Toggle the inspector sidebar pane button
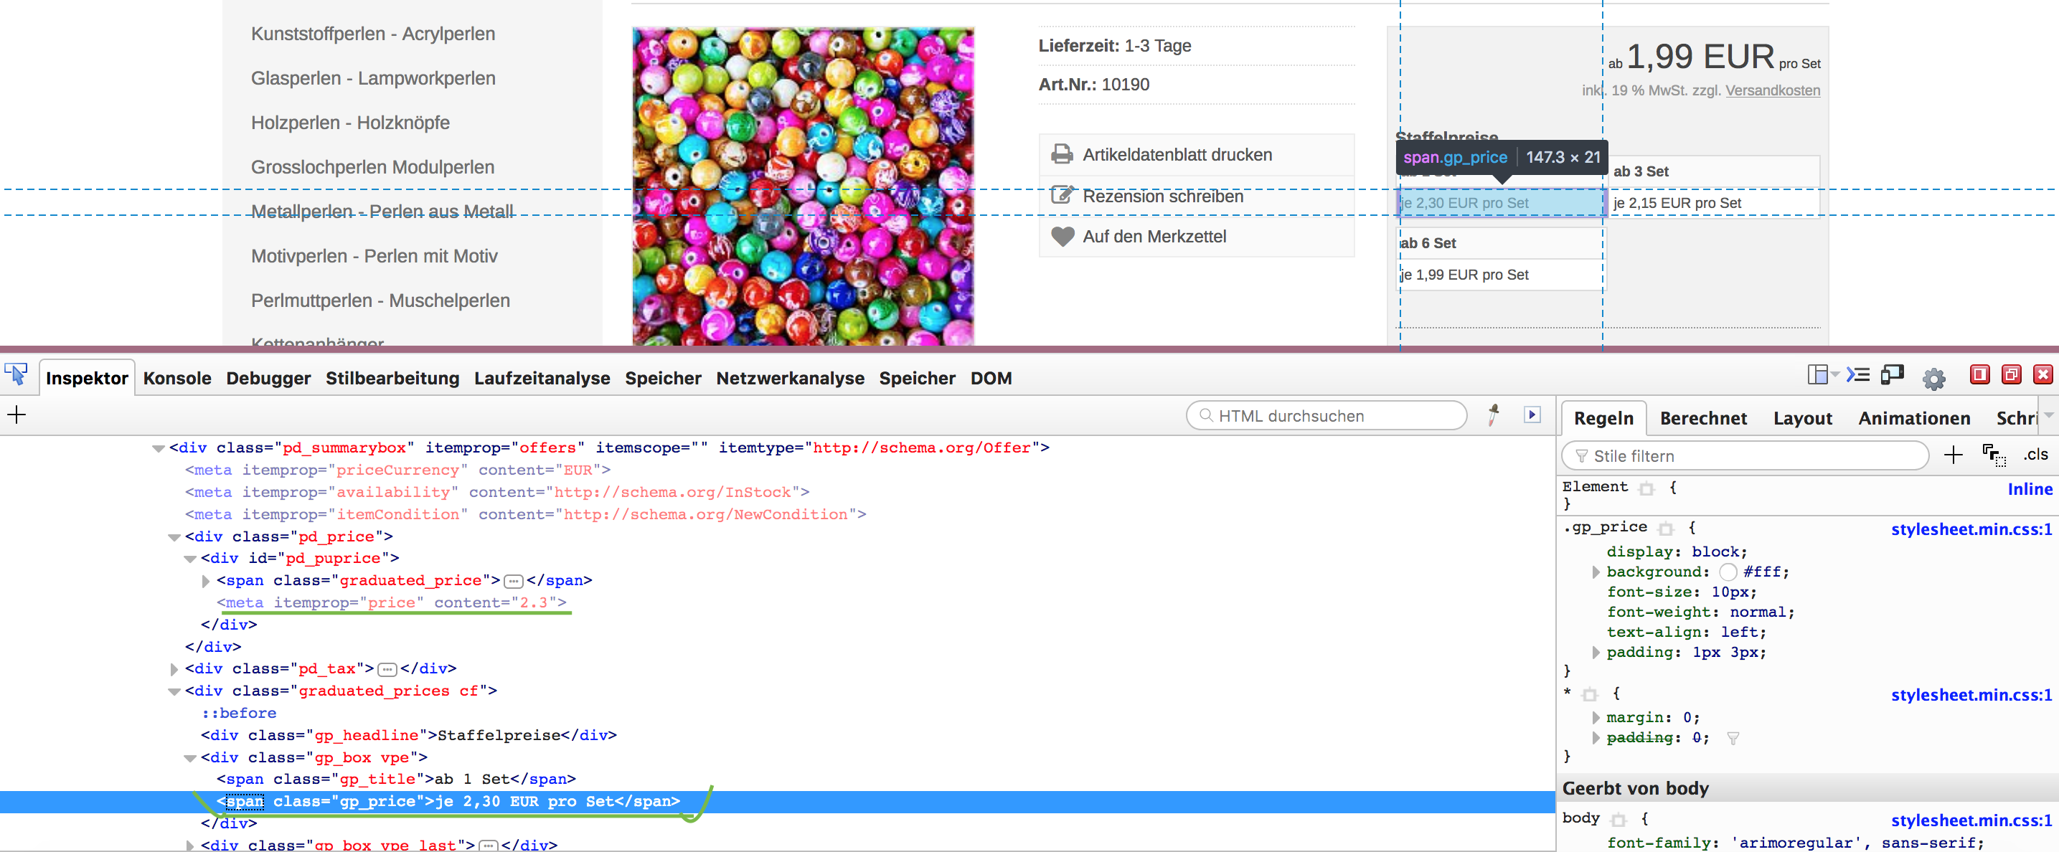This screenshot has width=2059, height=852. [x=1532, y=415]
